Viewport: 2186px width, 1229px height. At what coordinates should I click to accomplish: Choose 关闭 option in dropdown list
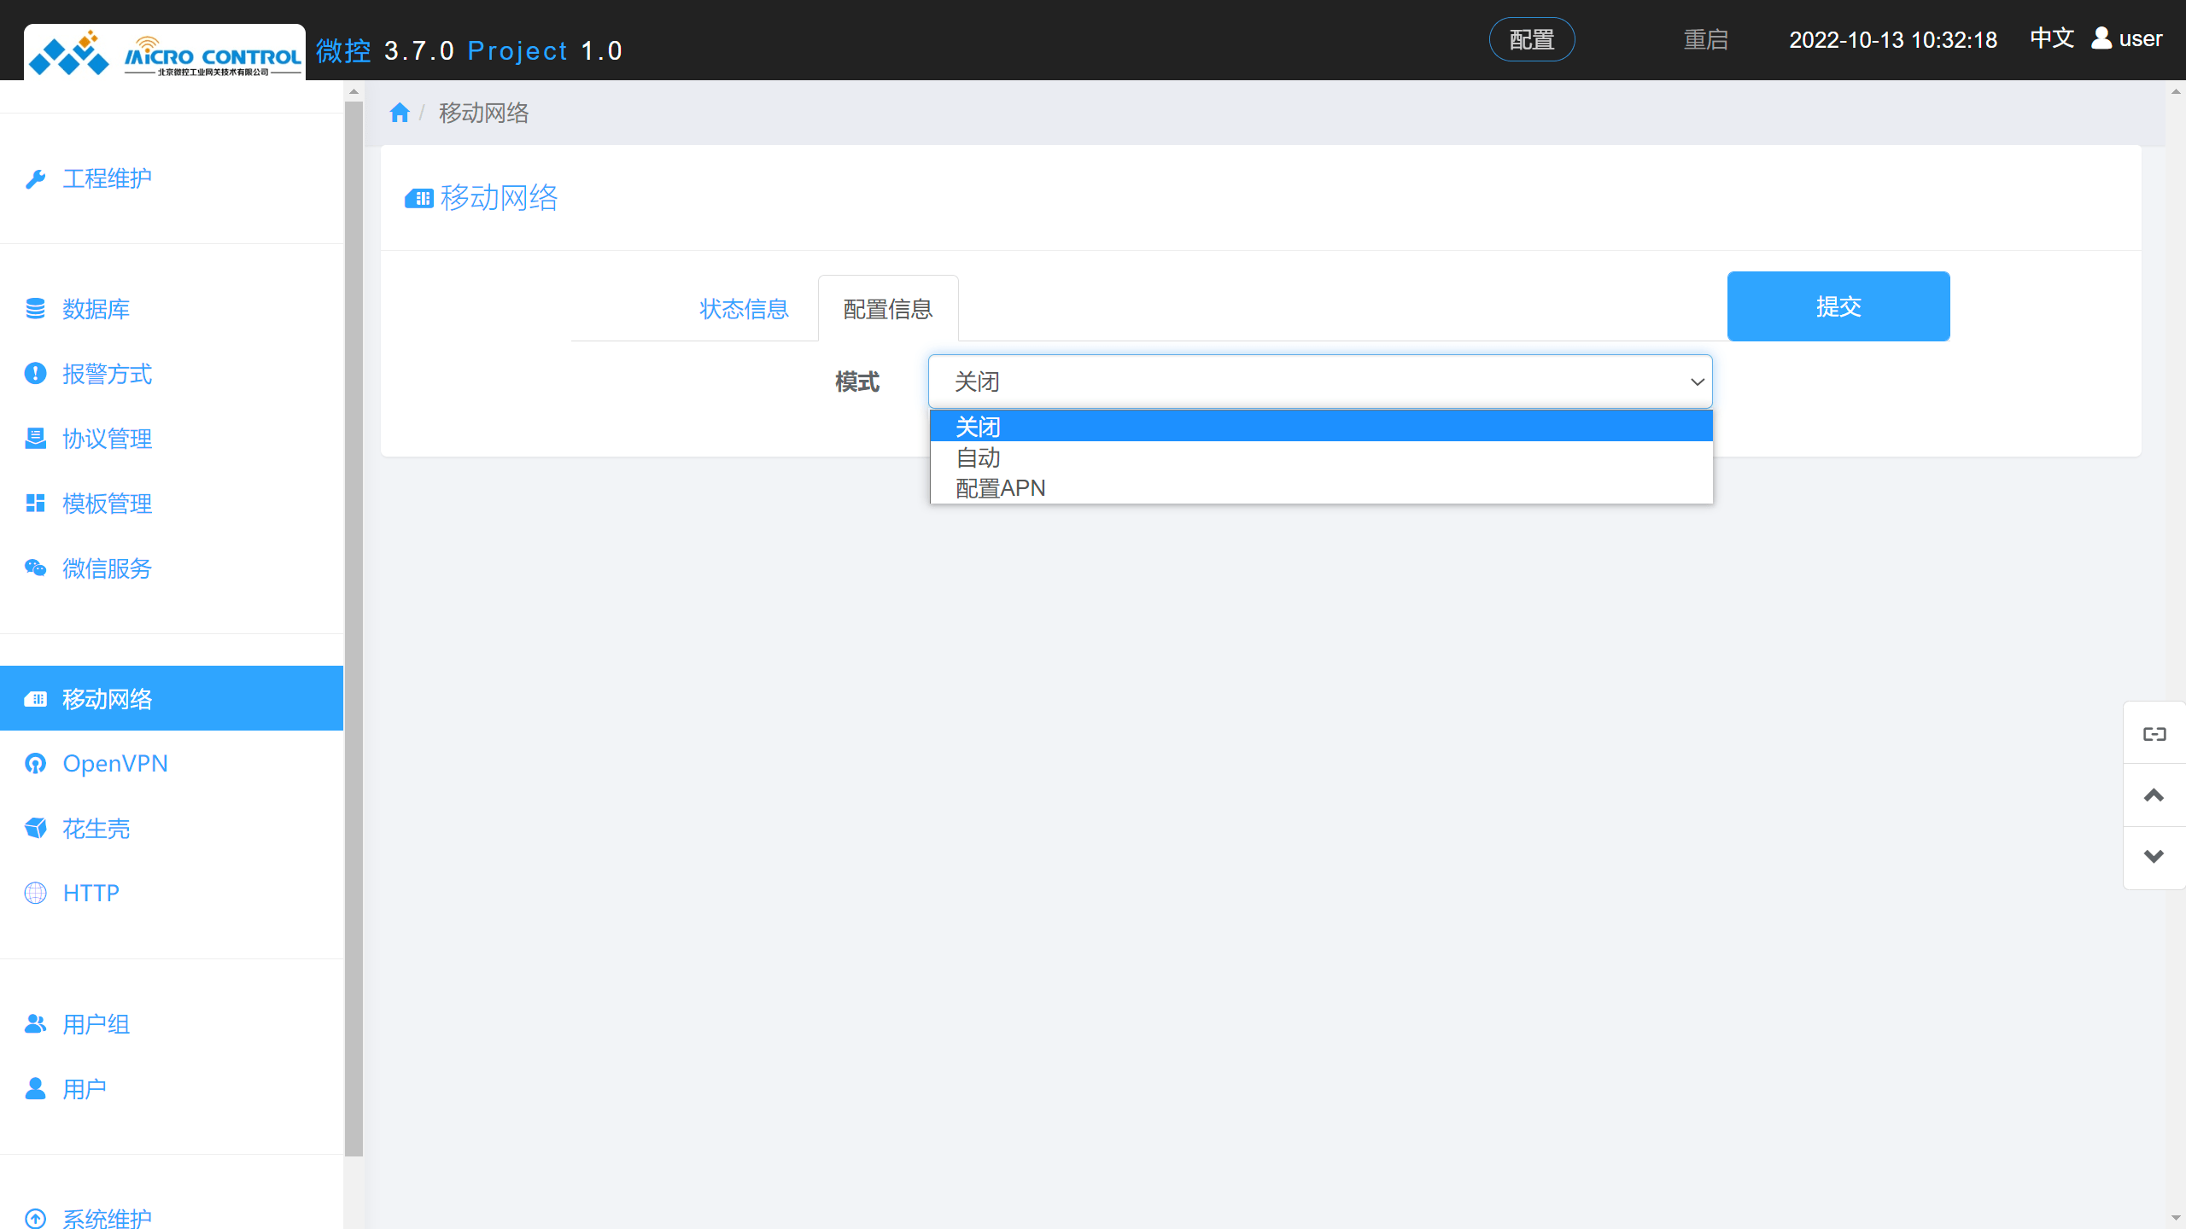pyautogui.click(x=979, y=427)
